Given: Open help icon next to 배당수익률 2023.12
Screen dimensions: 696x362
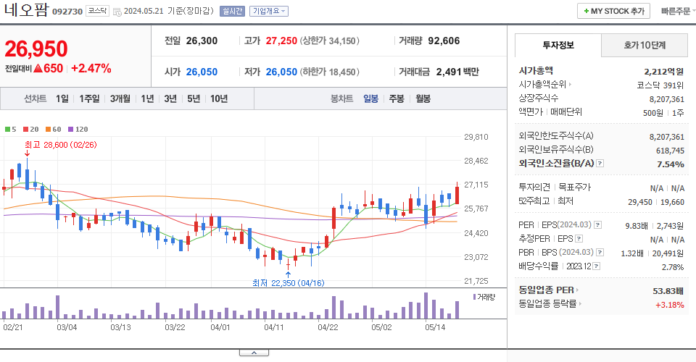Looking at the screenshot, I should click(597, 266).
